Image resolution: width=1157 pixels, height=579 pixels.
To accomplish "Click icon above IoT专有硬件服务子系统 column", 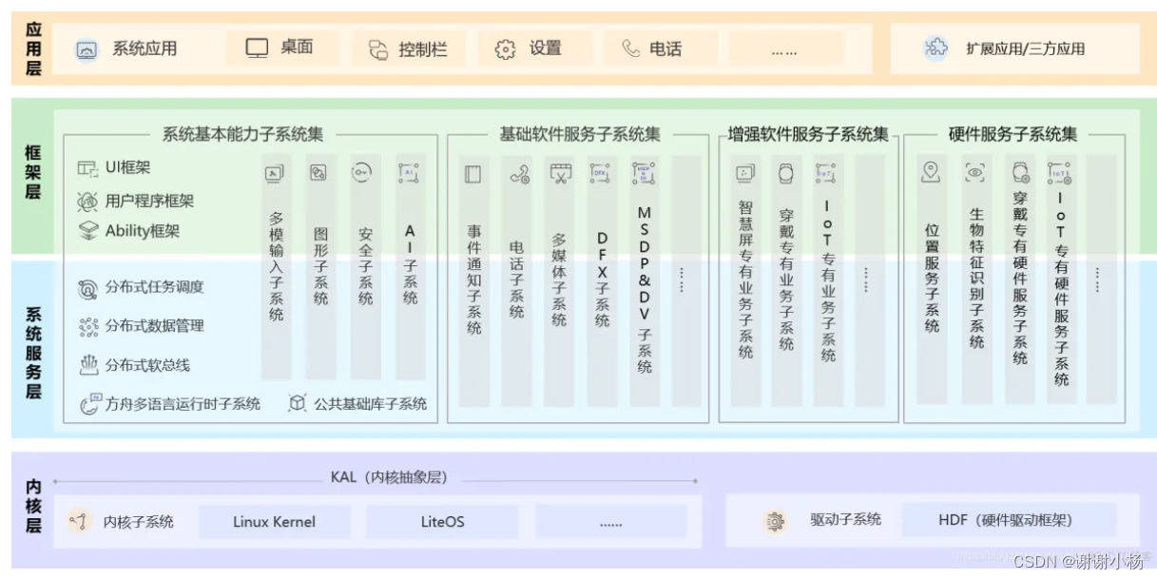I will (x=1059, y=173).
